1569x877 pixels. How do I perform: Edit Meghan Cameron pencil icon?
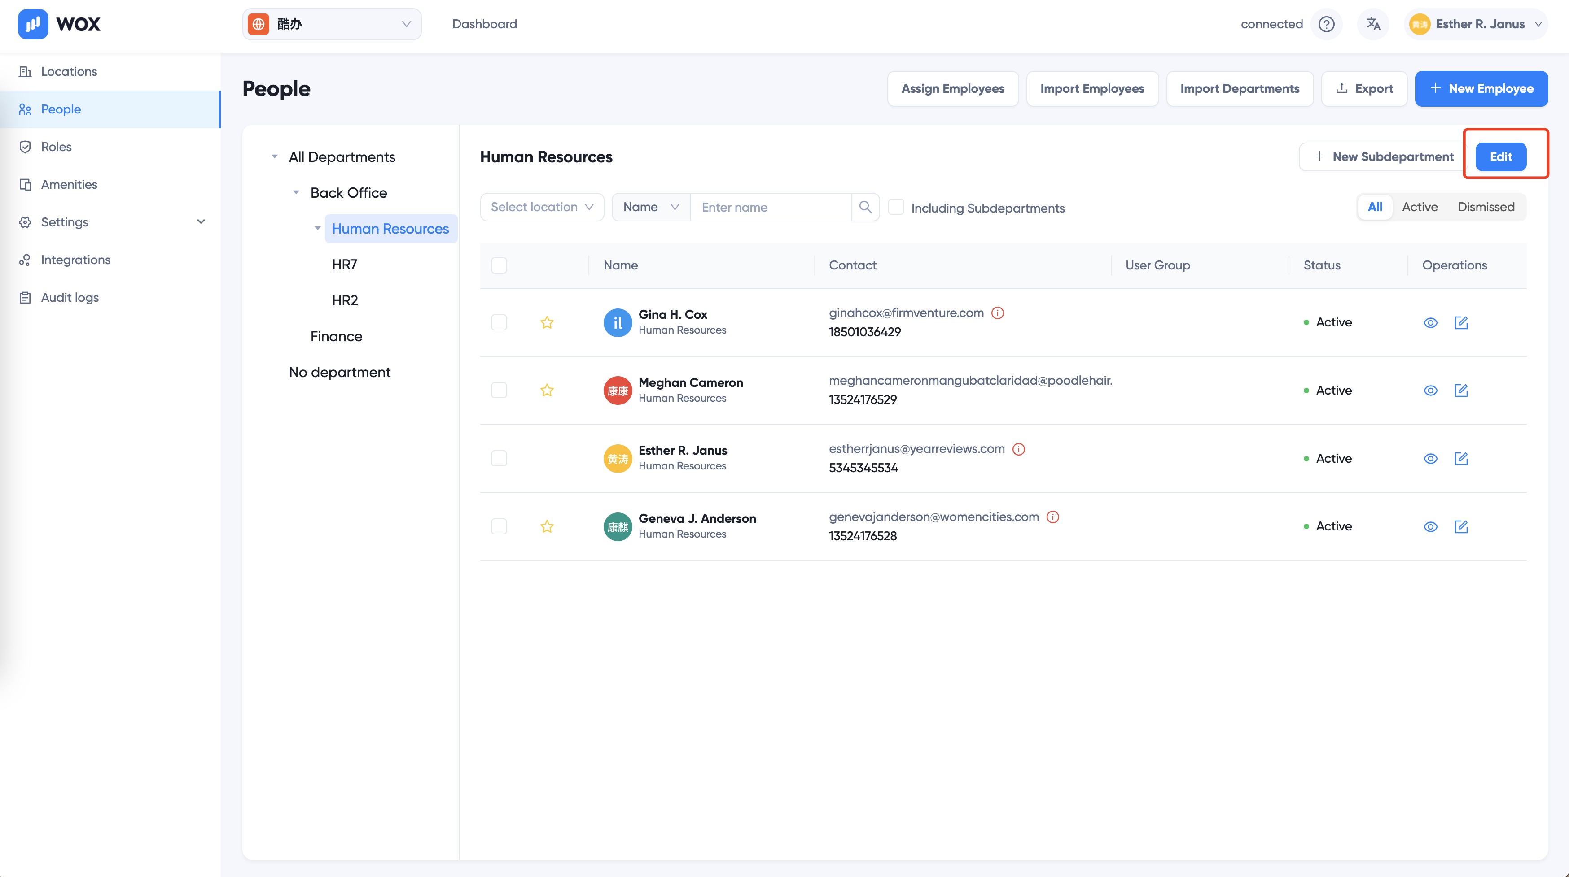coord(1461,390)
